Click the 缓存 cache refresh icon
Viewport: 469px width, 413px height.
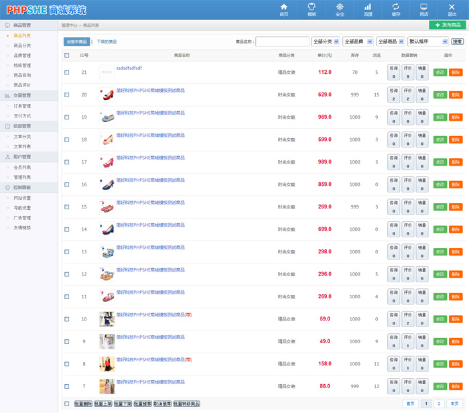pyautogui.click(x=396, y=7)
